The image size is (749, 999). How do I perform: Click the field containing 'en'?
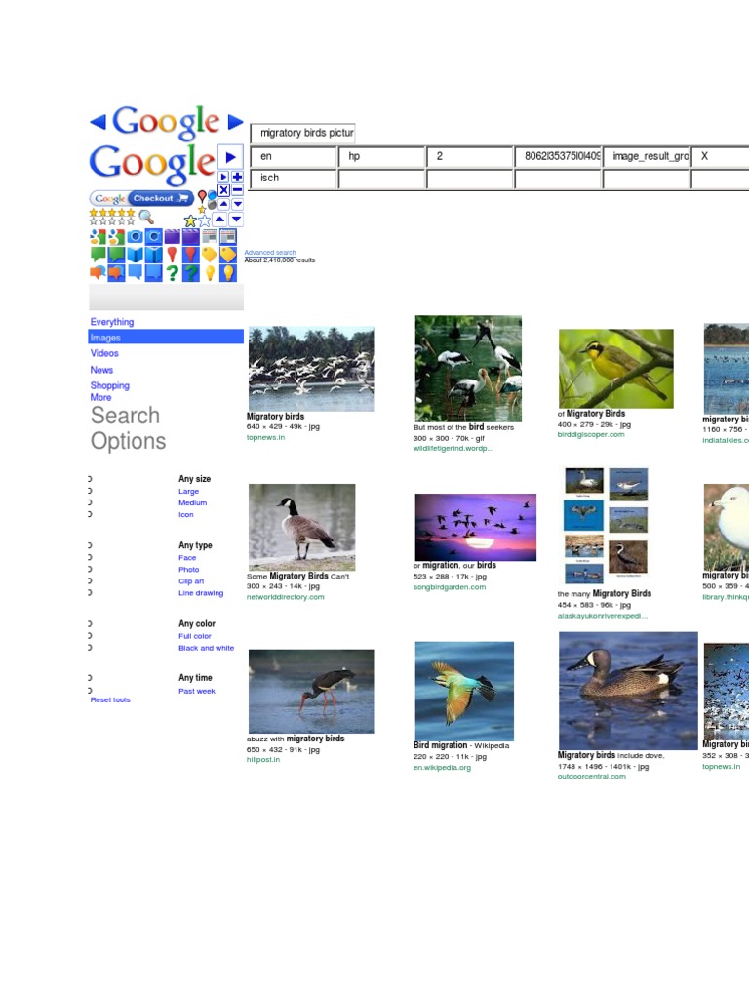294,156
